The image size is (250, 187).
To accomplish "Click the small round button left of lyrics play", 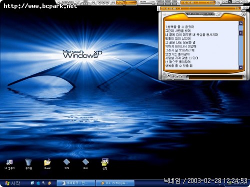I will pos(164,74).
